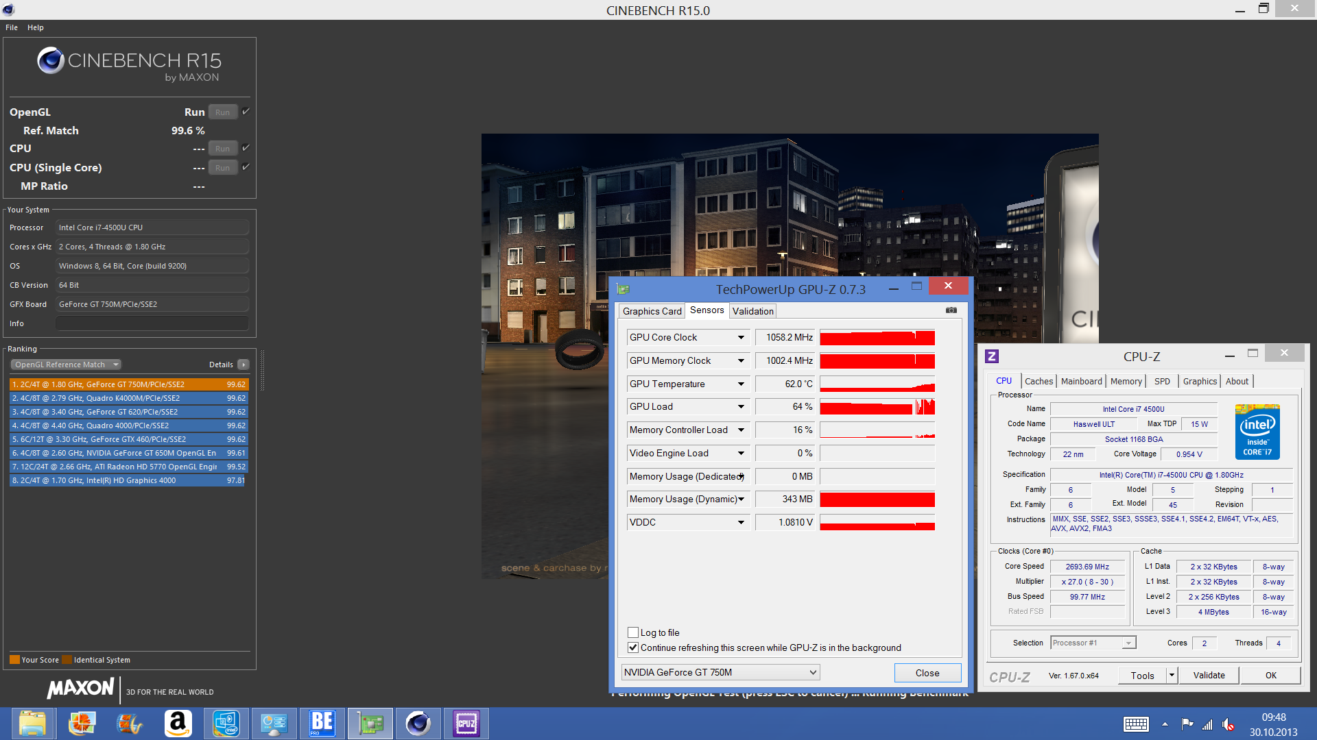The image size is (1317, 740).
Task: Open the File menu in Cinebench
Action: (x=12, y=27)
